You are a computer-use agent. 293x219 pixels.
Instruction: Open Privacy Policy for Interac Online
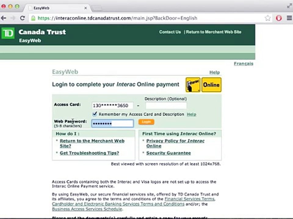click(x=175, y=143)
